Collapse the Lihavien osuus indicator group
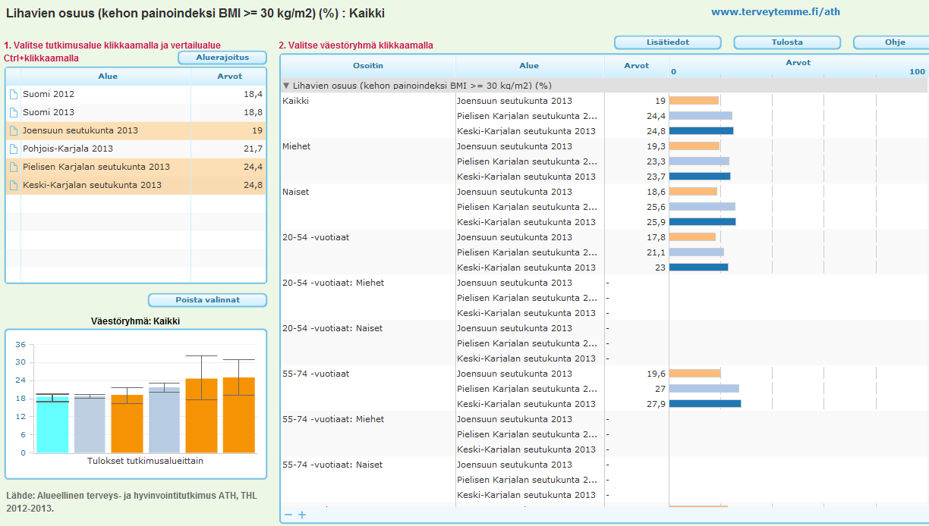 (286, 86)
